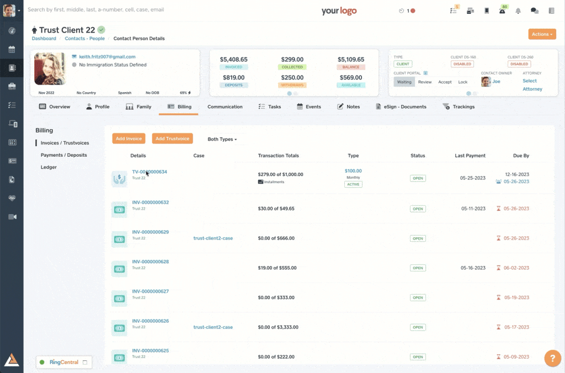Image resolution: width=565 pixels, height=373 pixels.
Task: Set client portal status to Review
Action: coord(425,82)
